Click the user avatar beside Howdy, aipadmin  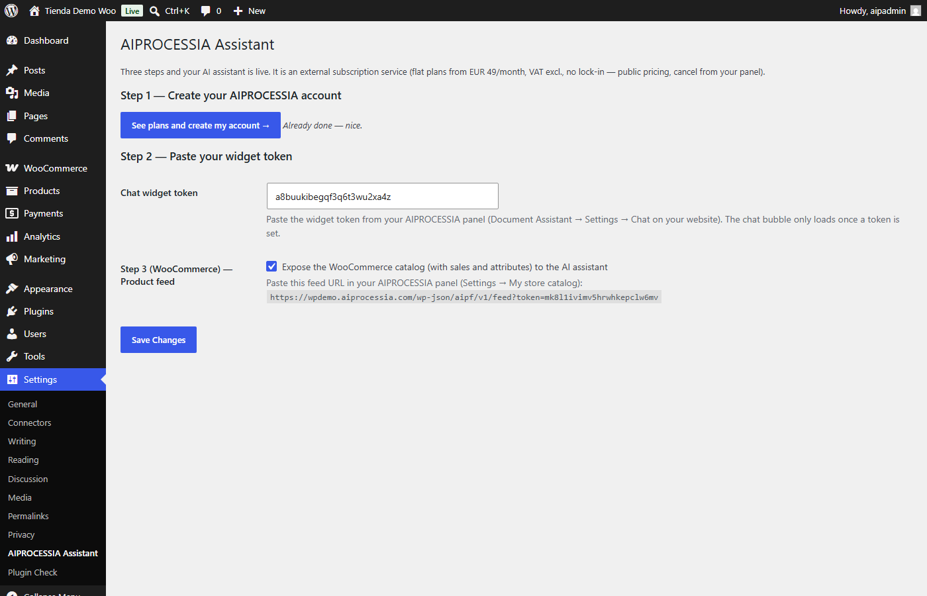tap(916, 11)
